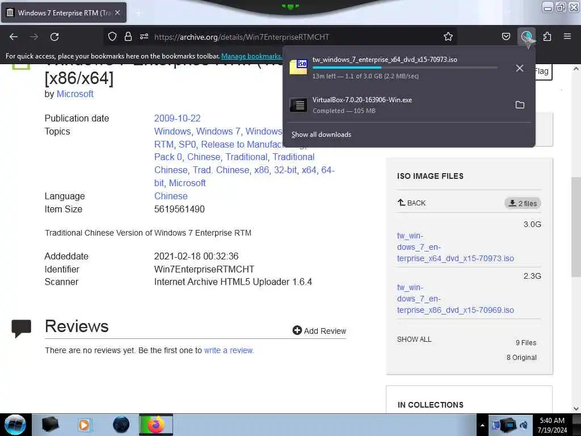
Task: Click the volume speaker tray icon
Action: tap(524, 425)
